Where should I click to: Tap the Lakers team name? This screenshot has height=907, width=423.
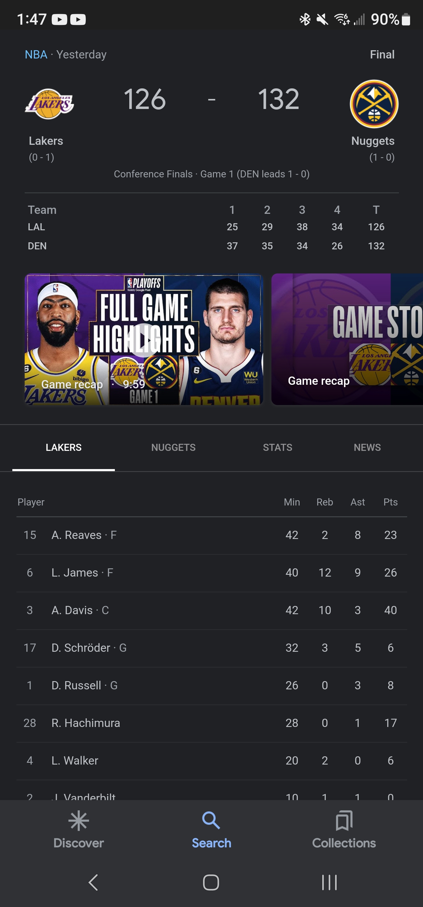(x=46, y=141)
